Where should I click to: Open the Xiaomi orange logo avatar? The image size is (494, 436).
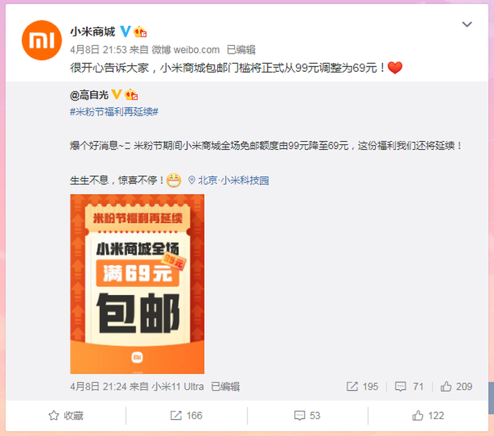coord(41,40)
